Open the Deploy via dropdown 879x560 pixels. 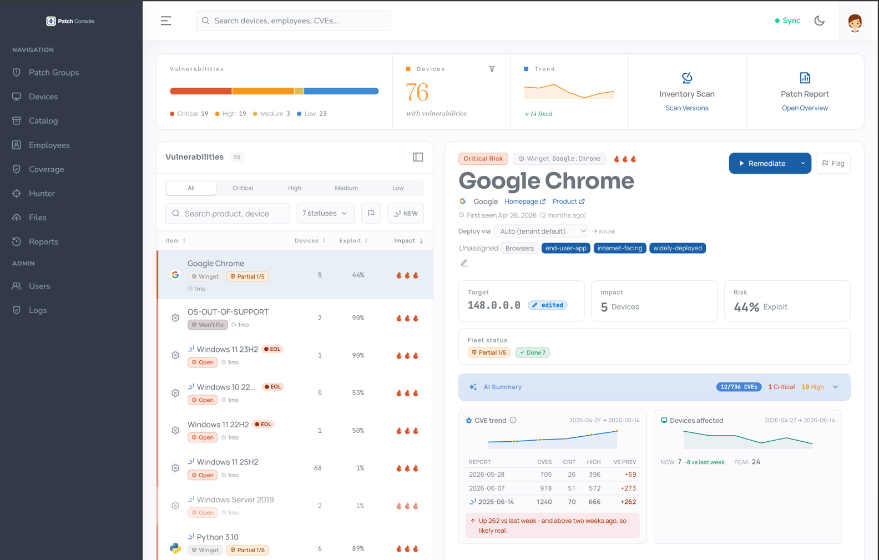[541, 231]
